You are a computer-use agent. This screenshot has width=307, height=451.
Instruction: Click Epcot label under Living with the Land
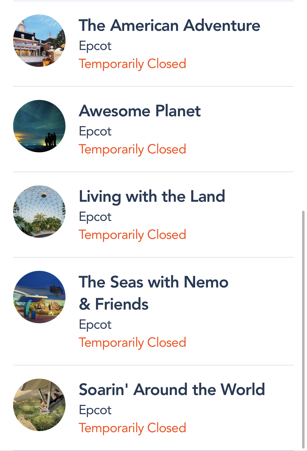[95, 217]
